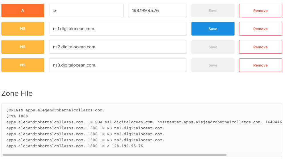This screenshot has height=162, width=301.
Task: Click the zone file line for NS ns3.digitalocean.com
Action: point(85,140)
